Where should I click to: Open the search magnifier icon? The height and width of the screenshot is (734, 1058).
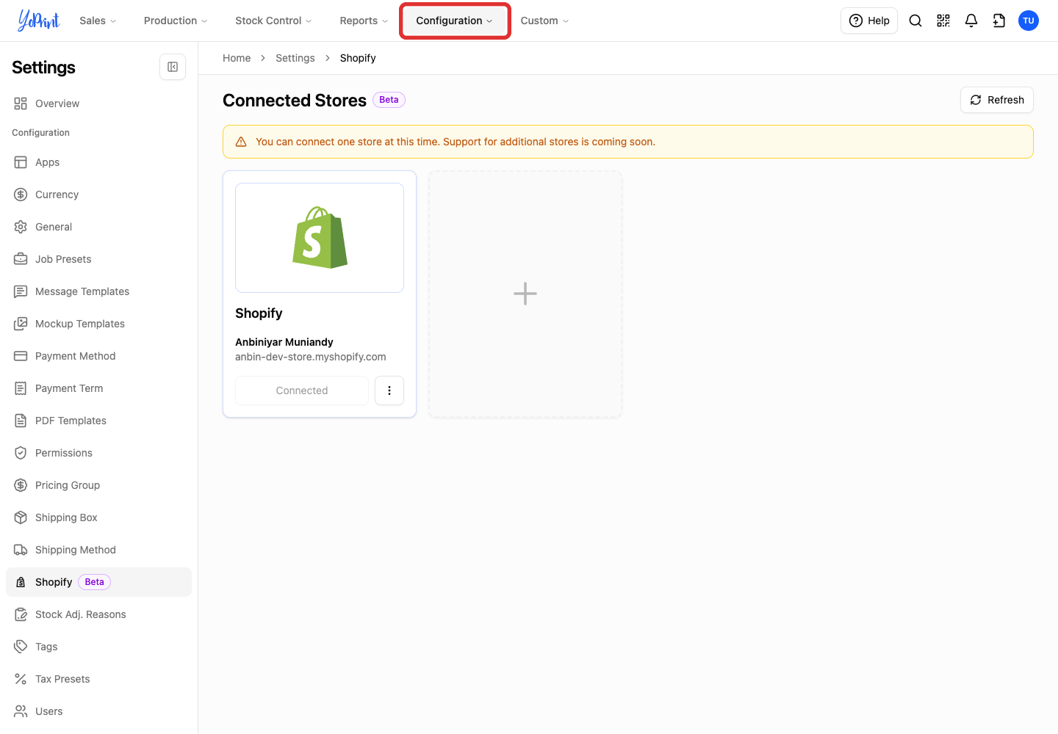point(915,21)
